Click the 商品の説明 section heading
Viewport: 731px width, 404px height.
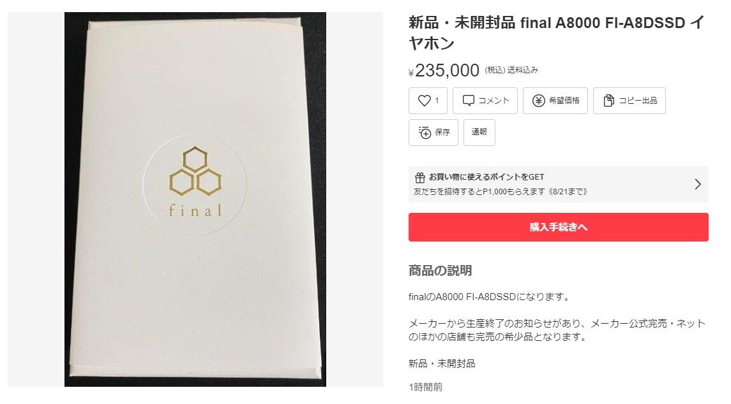pos(440,270)
